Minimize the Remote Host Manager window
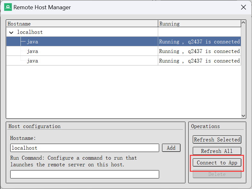 [x=215, y=7]
